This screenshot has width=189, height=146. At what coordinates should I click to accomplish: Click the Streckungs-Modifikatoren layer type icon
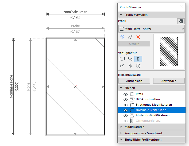click(x=132, y=105)
